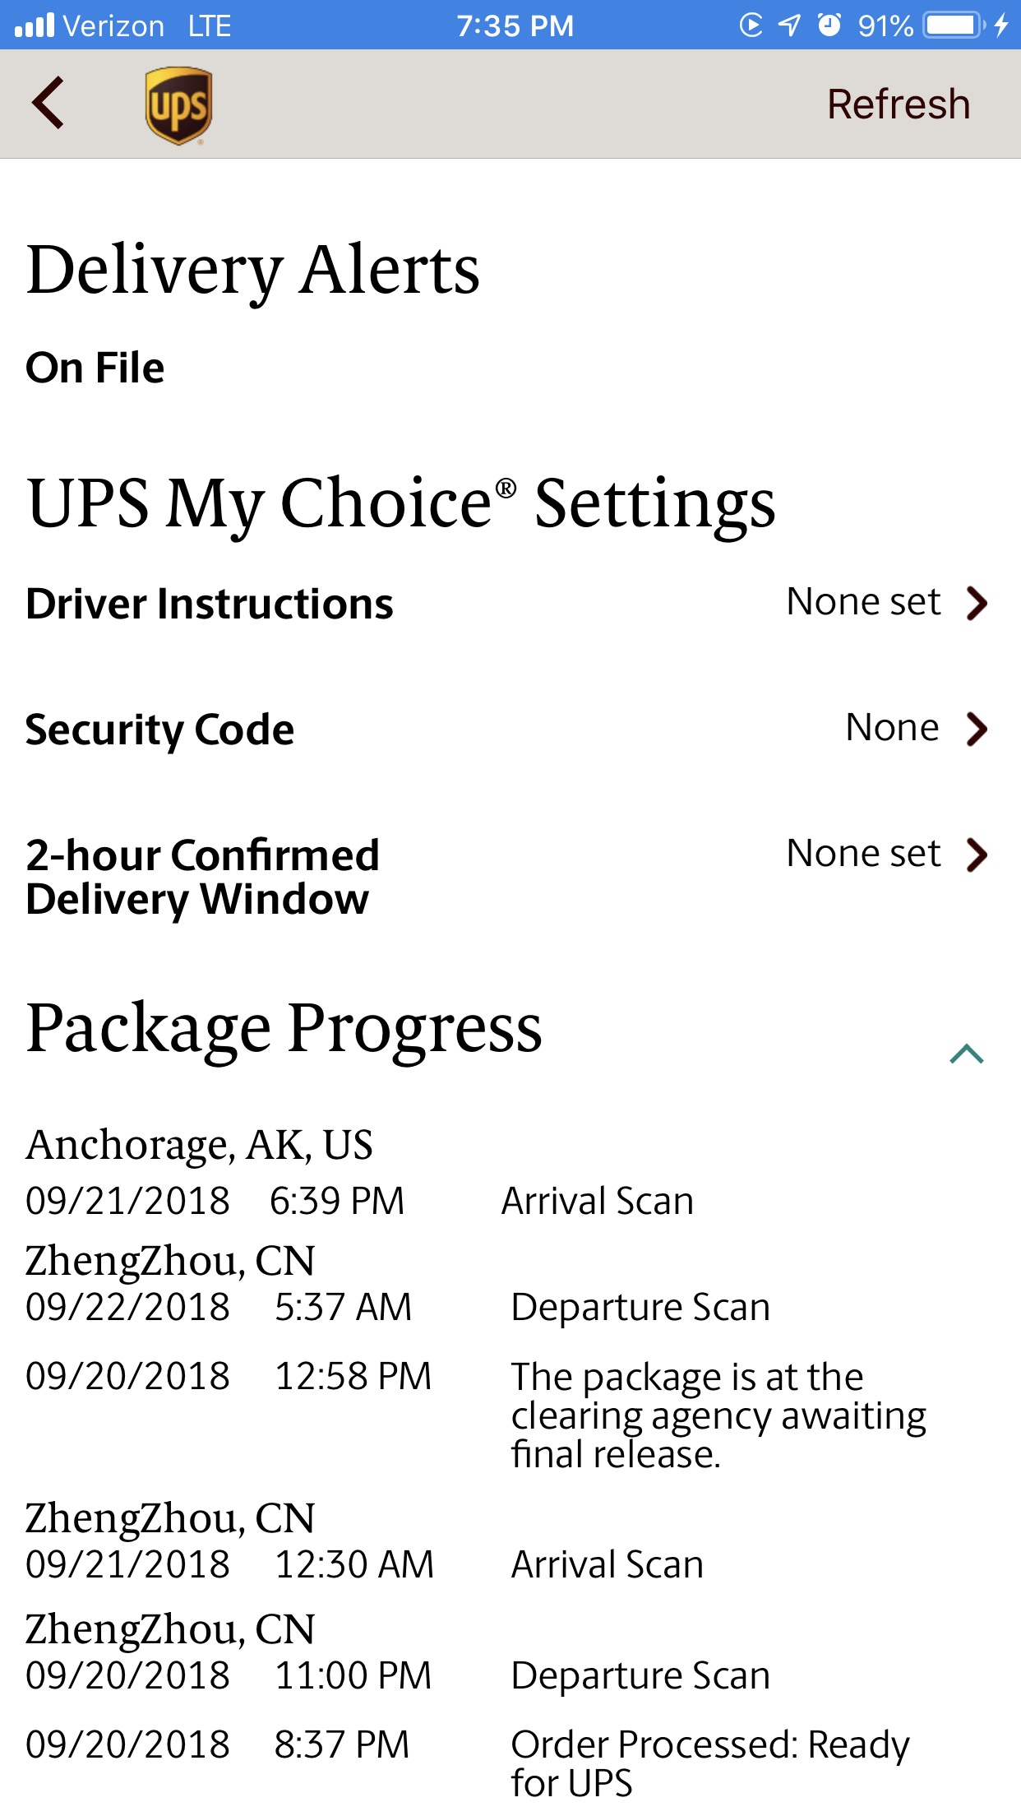Tap the location arrow status icon
The height and width of the screenshot is (1816, 1021).
789,25
